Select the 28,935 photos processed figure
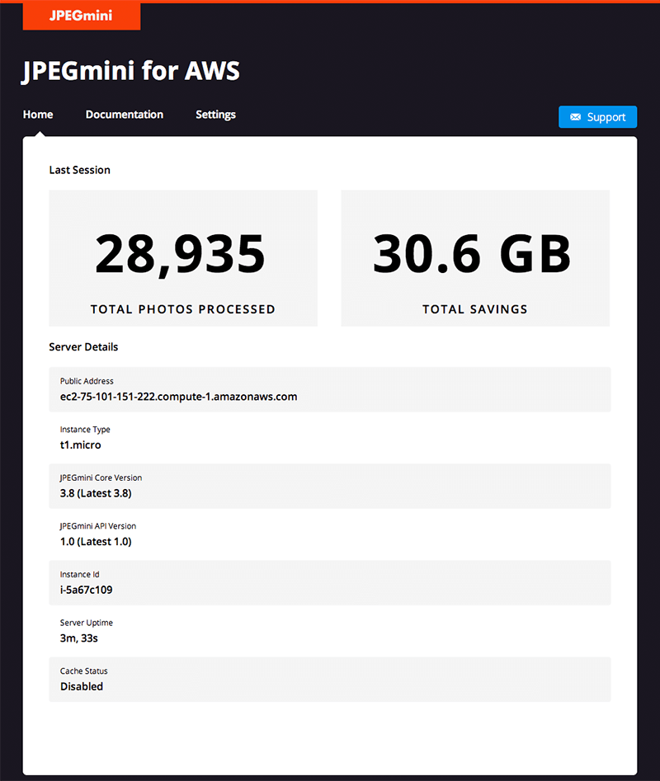 pos(181,254)
